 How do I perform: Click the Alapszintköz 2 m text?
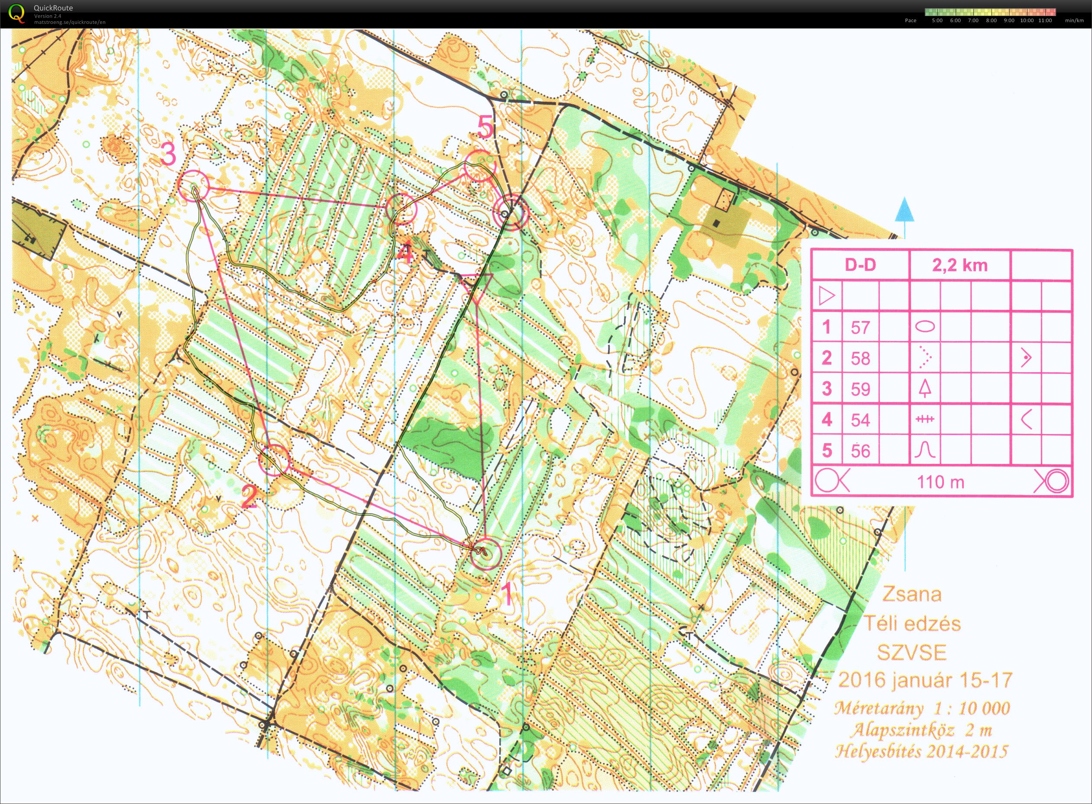(921, 730)
